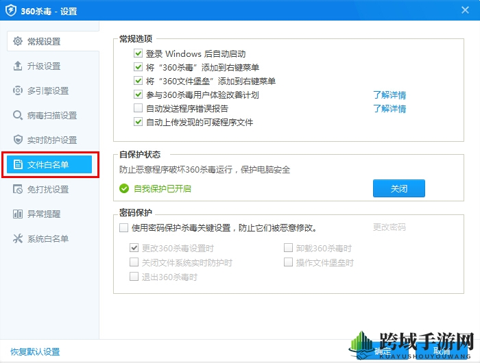Switch to the 免打扰设置 label
This screenshot has width=480, height=363.
[48, 190]
